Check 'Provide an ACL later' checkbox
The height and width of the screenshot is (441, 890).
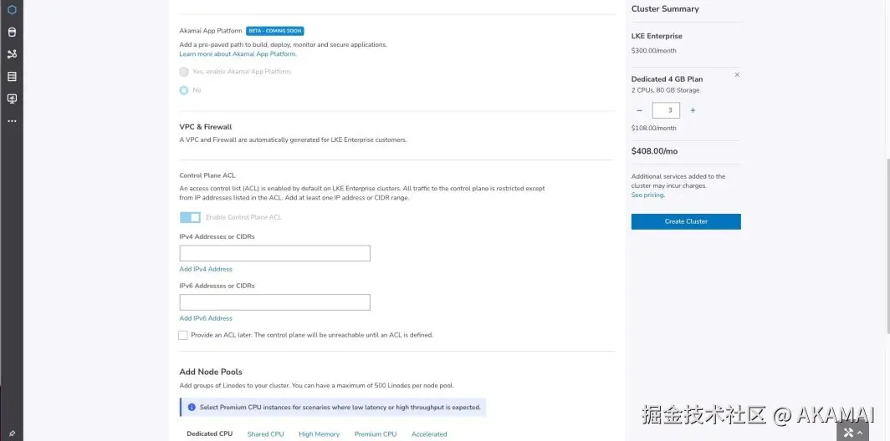click(x=182, y=335)
